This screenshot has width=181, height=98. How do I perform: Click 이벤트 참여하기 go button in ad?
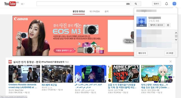(x=65, y=51)
